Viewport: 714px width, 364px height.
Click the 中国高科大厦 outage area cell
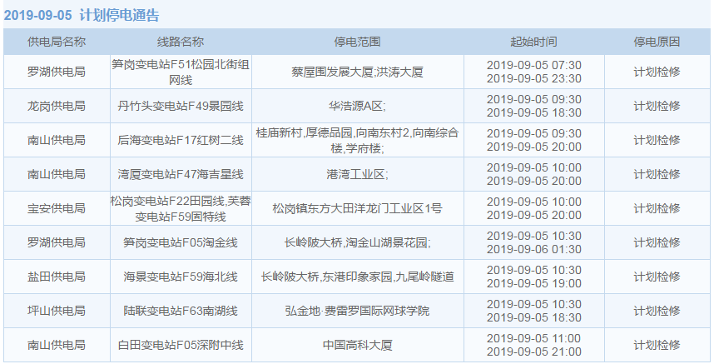[357, 345]
